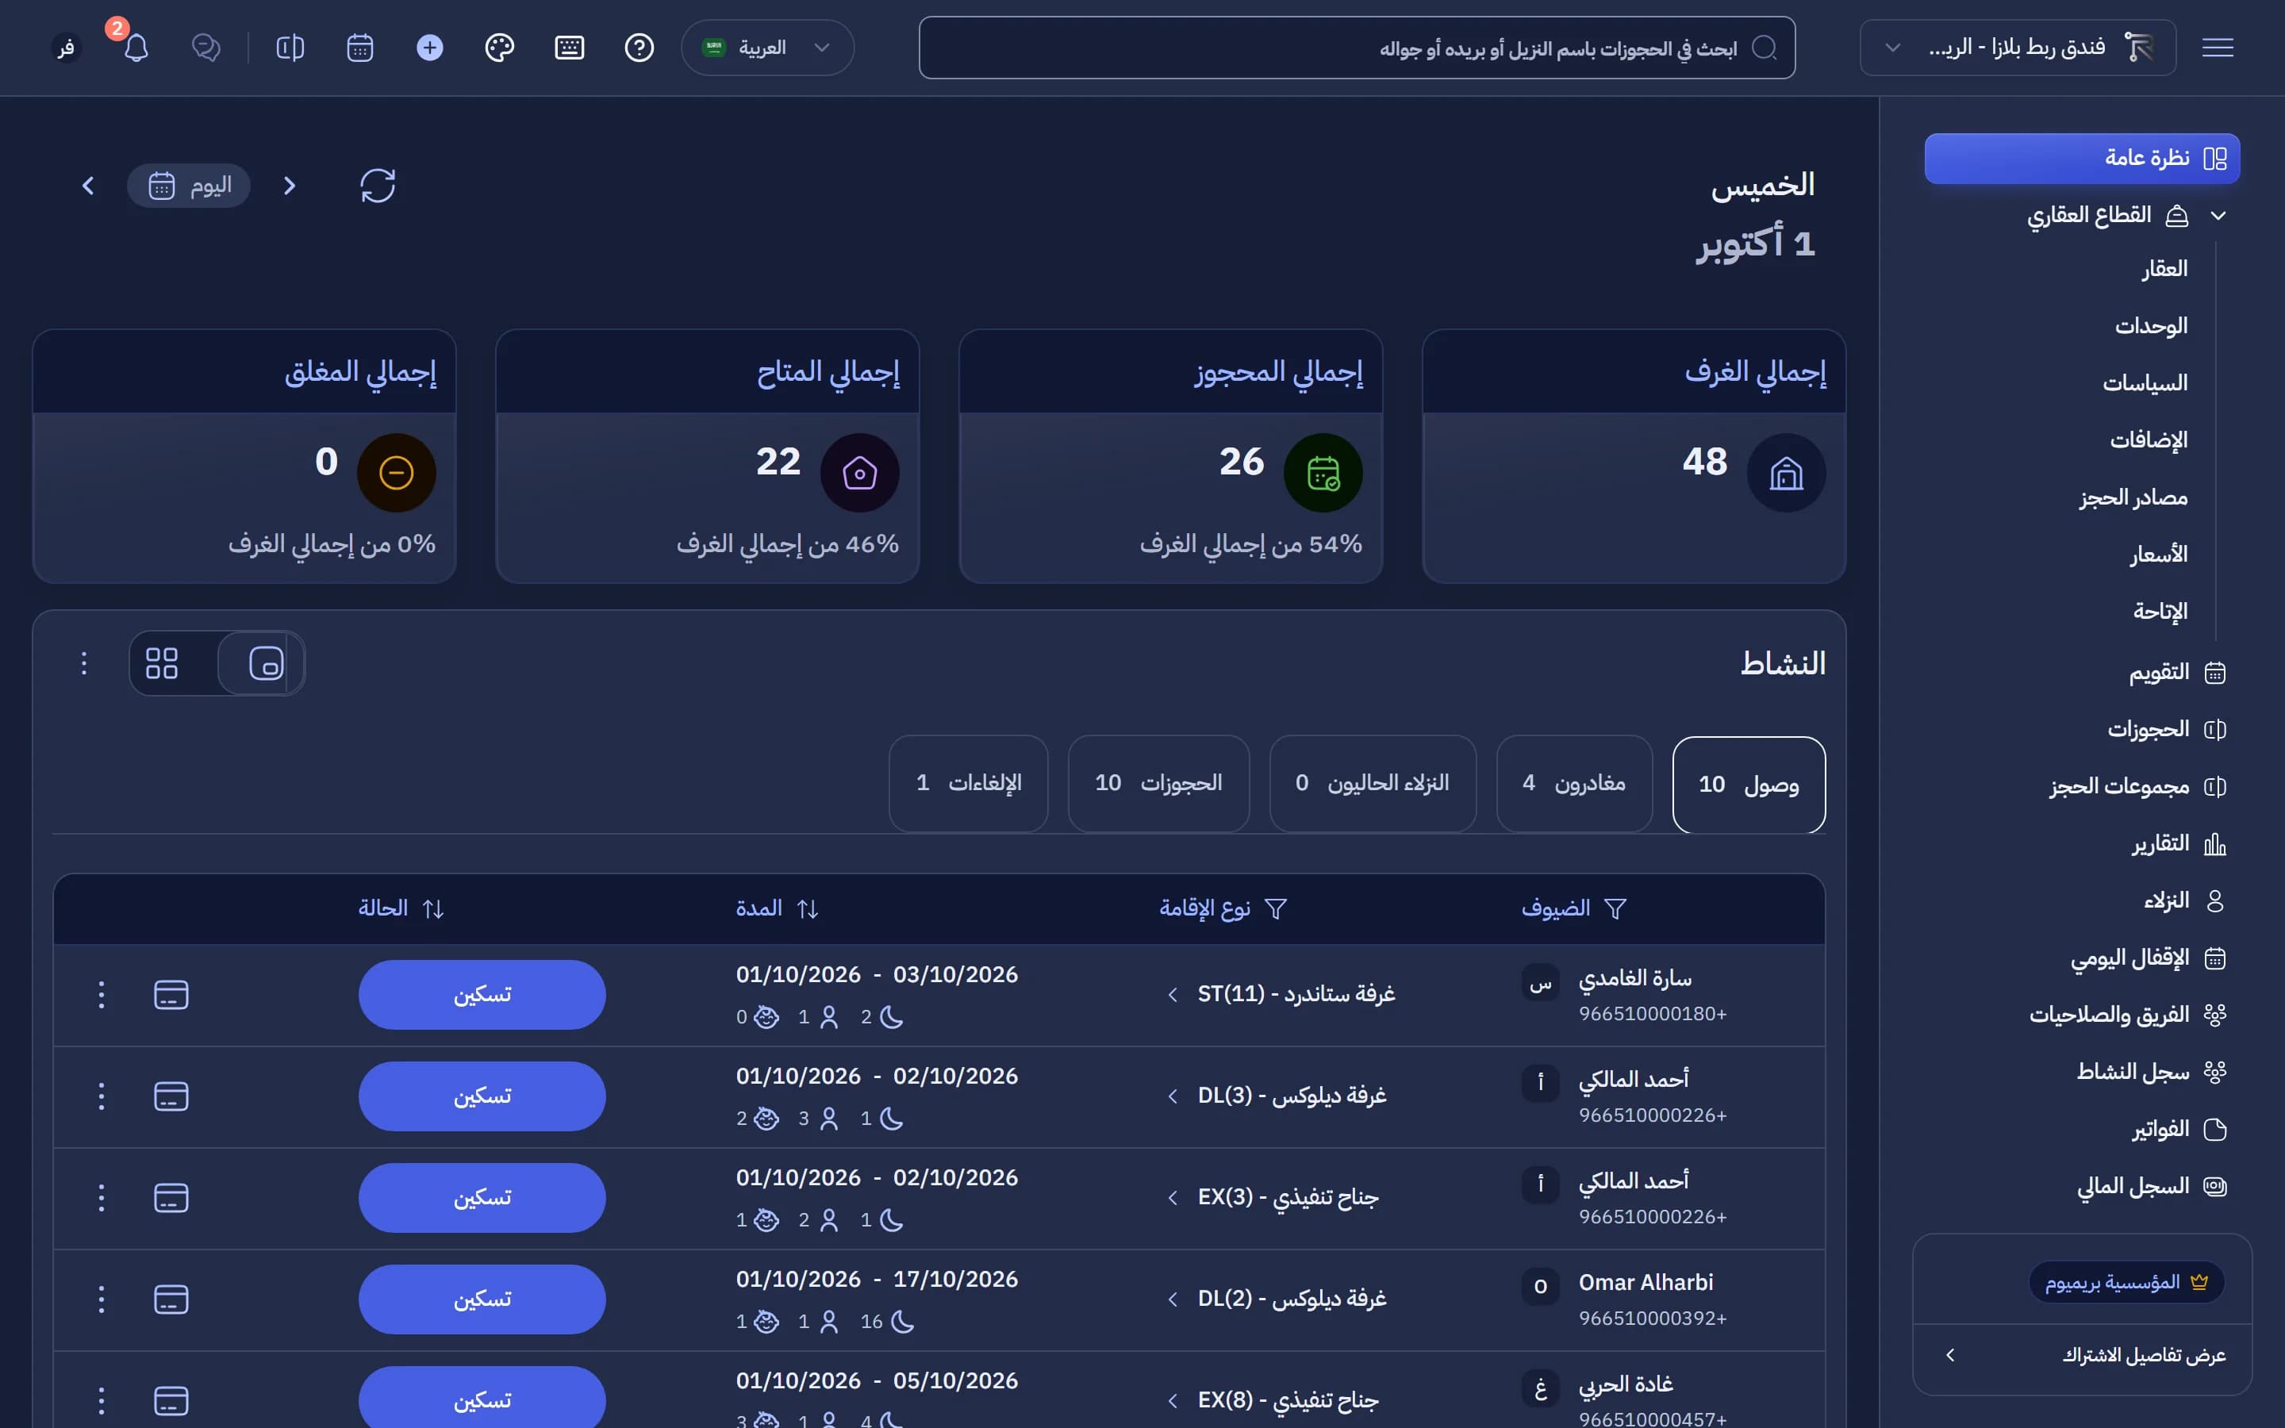Expand عرض تفاصيل الاشتراك
Screen dimensions: 2285x1428
pyautogui.click(x=2082, y=1355)
